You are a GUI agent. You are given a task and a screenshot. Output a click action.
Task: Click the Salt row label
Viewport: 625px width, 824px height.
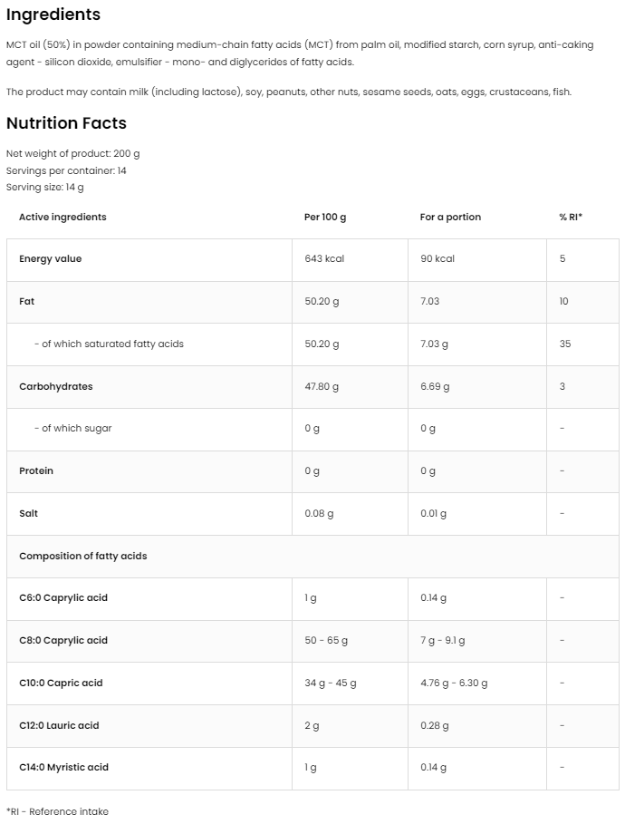click(29, 513)
